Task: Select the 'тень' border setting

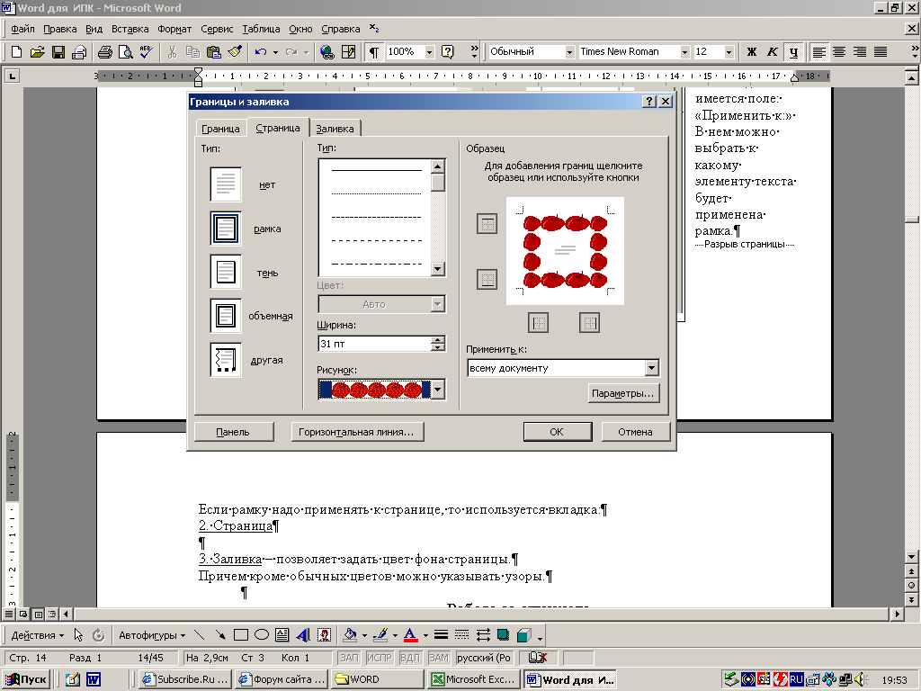Action: (x=226, y=272)
